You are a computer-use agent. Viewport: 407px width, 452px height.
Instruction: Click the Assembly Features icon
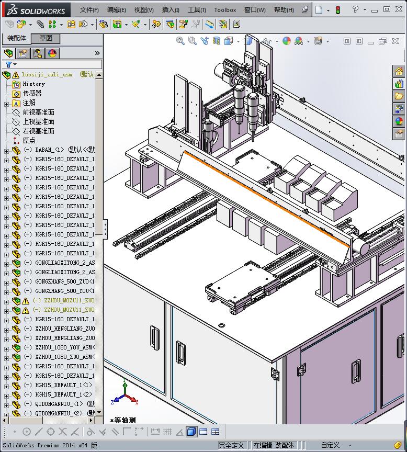point(117,24)
